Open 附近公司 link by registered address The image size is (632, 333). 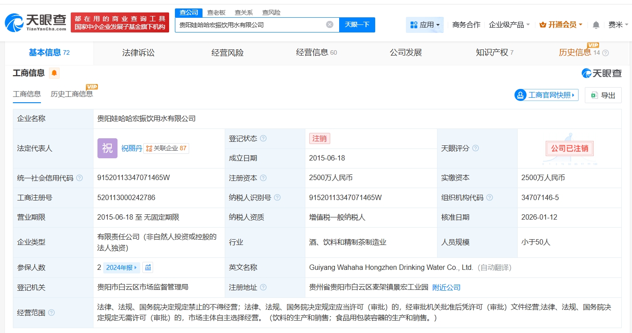pos(446,288)
